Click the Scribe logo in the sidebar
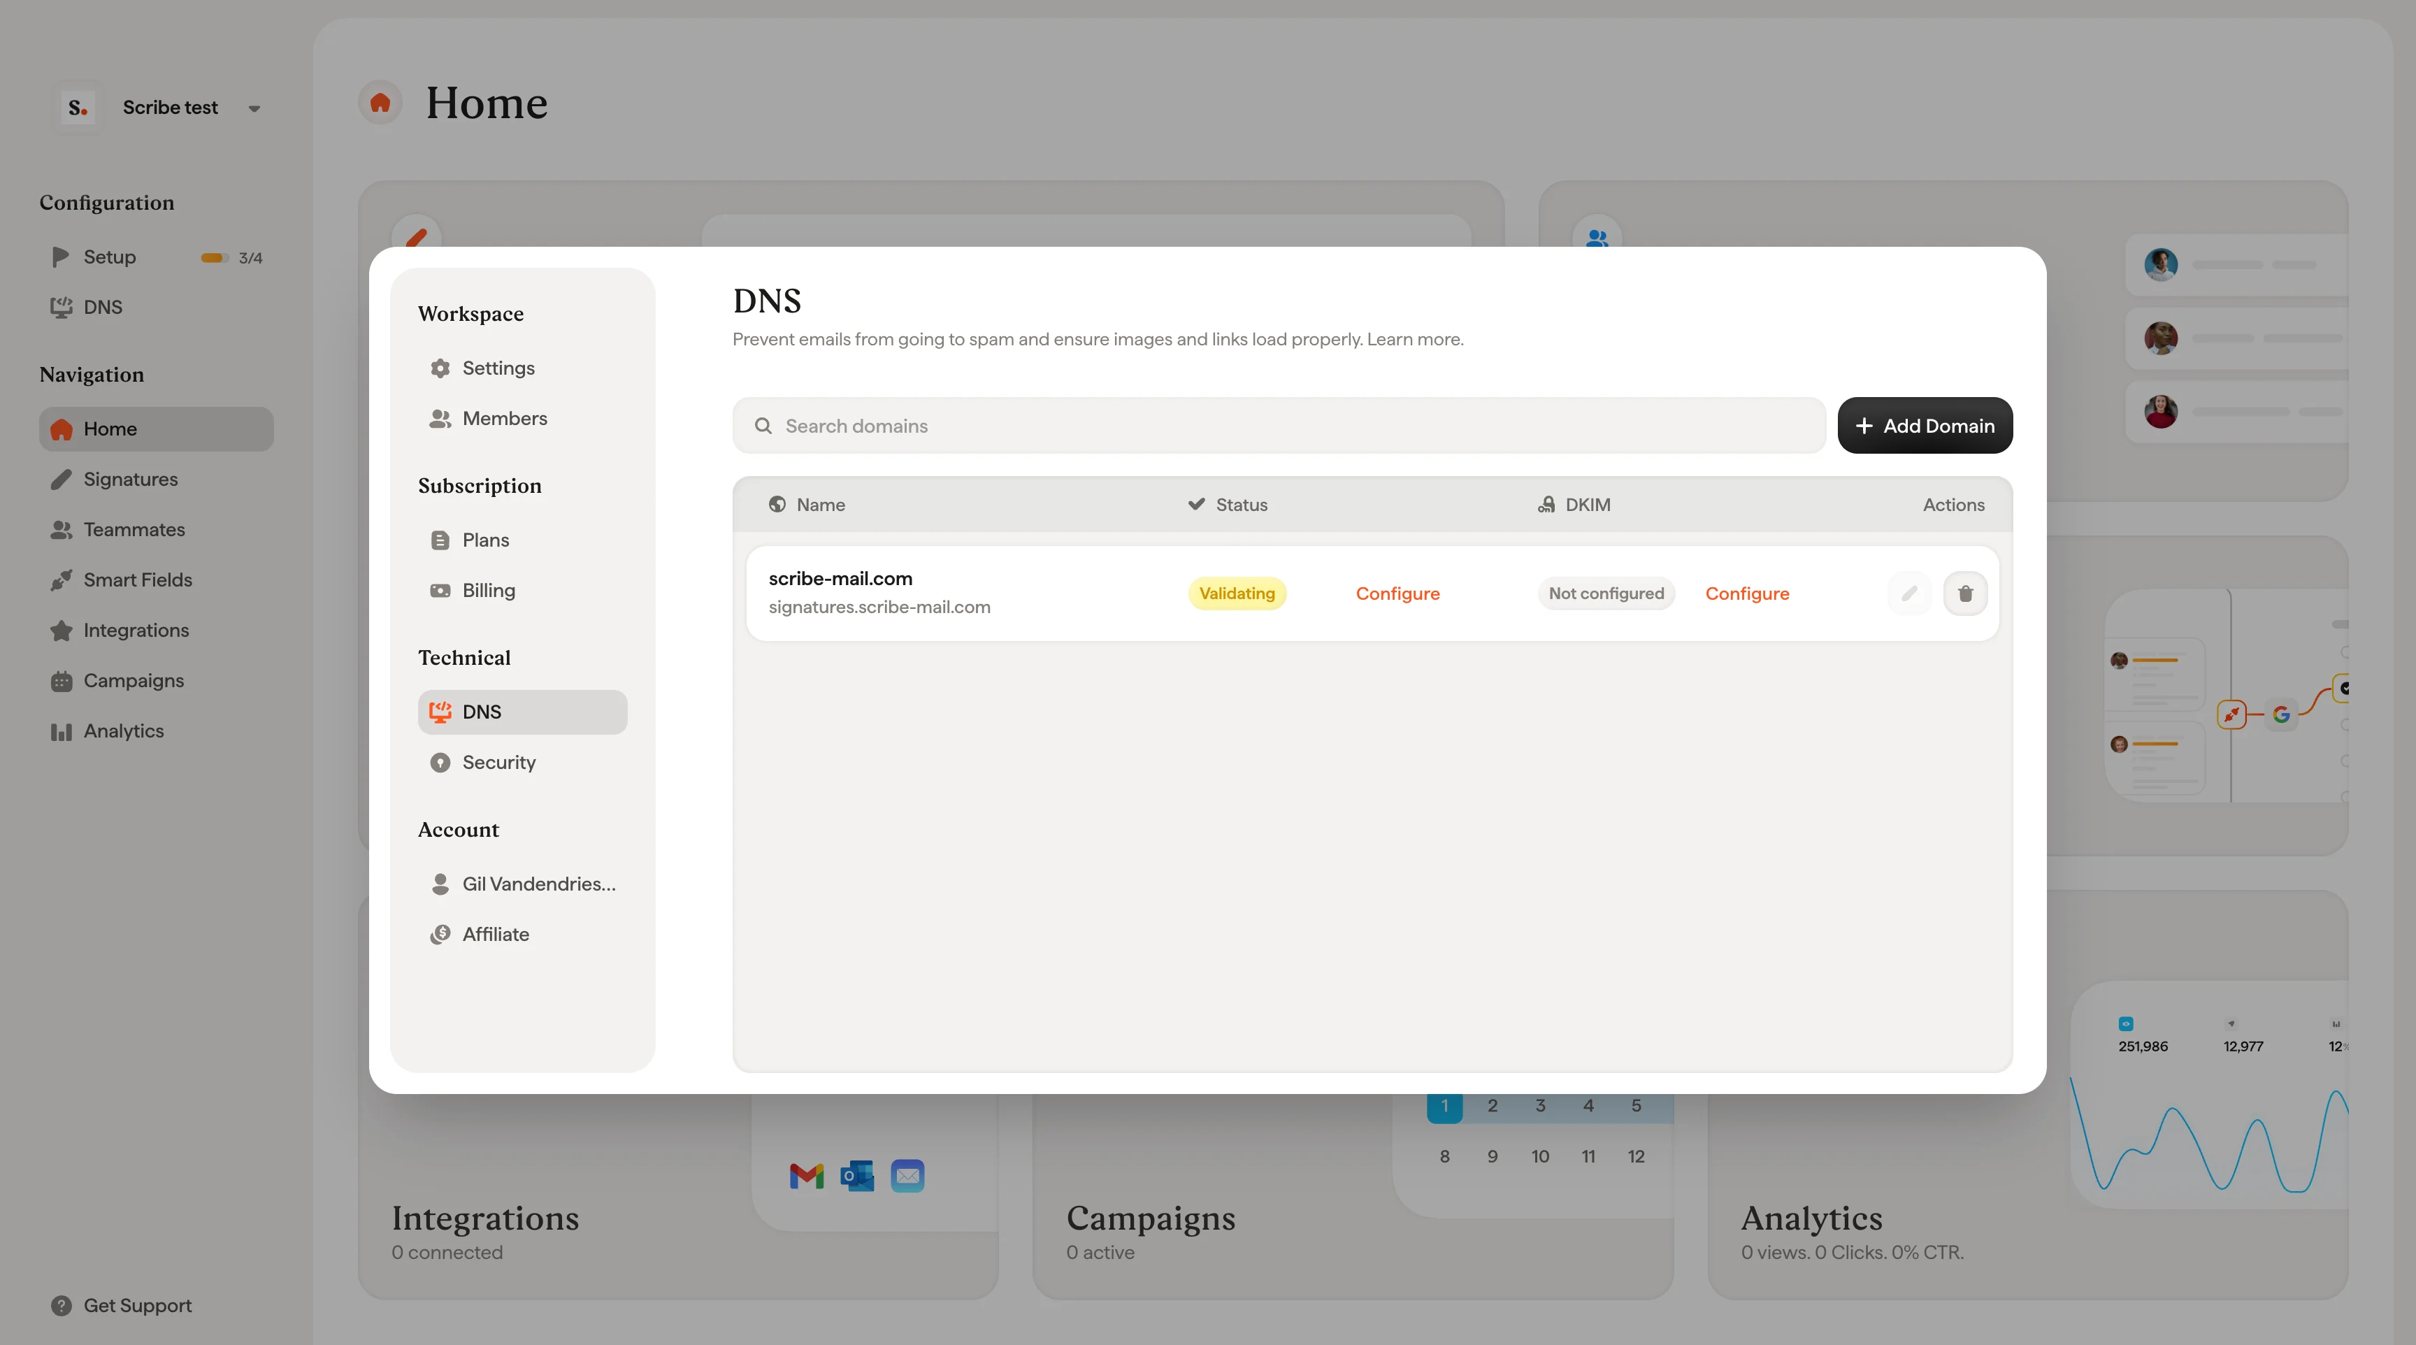 (78, 108)
